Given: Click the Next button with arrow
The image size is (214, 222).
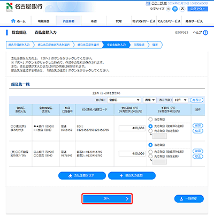Looking at the screenshot, I should pyautogui.click(x=107, y=198).
